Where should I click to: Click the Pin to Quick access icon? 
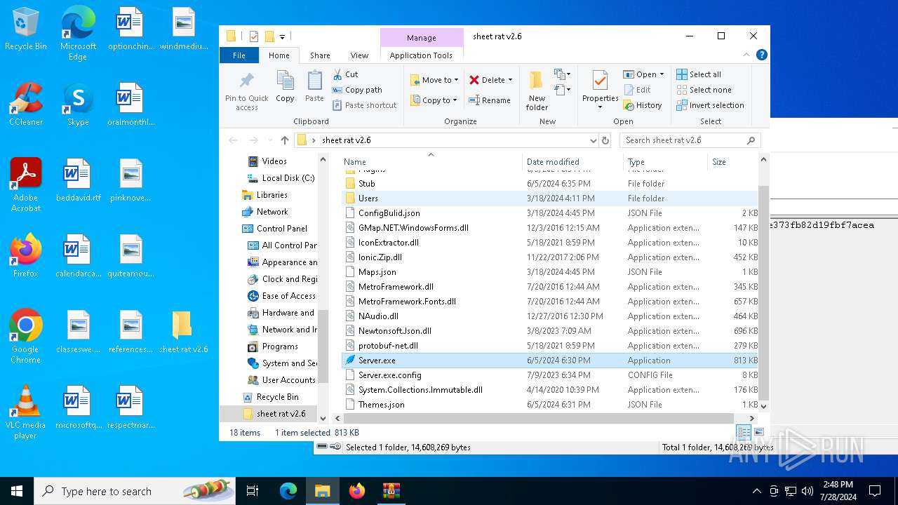click(x=246, y=81)
